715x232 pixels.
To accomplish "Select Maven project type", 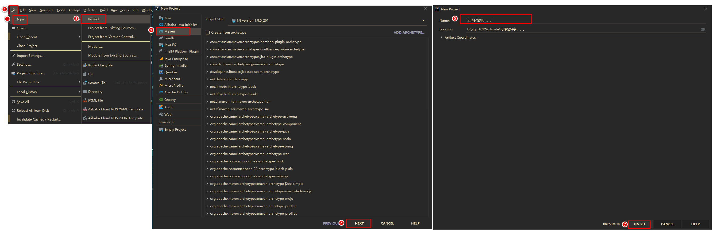I will [179, 31].
